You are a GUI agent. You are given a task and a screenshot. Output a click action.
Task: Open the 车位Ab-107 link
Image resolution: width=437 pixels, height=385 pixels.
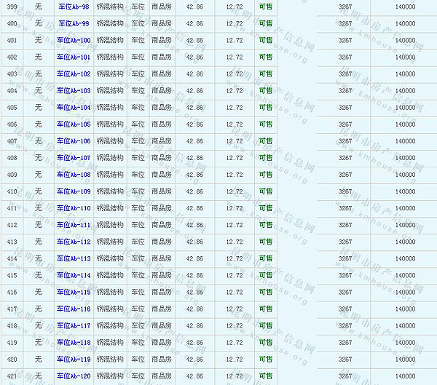tap(74, 158)
